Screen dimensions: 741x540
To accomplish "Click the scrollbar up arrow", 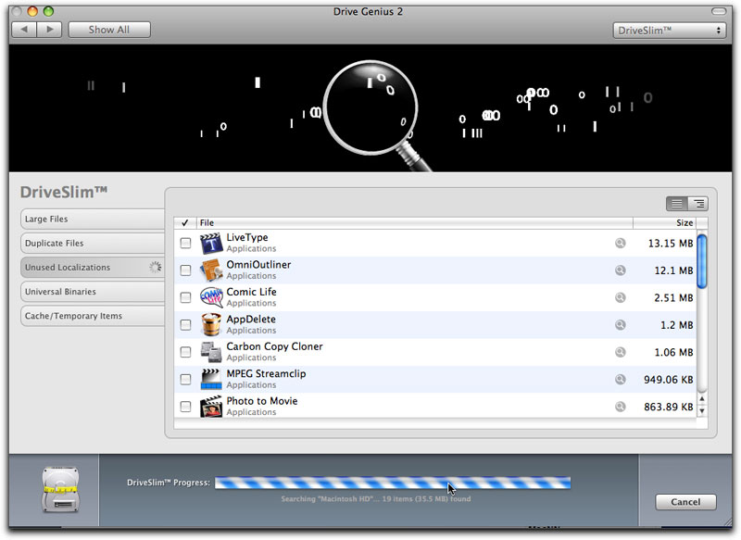I will [x=702, y=399].
